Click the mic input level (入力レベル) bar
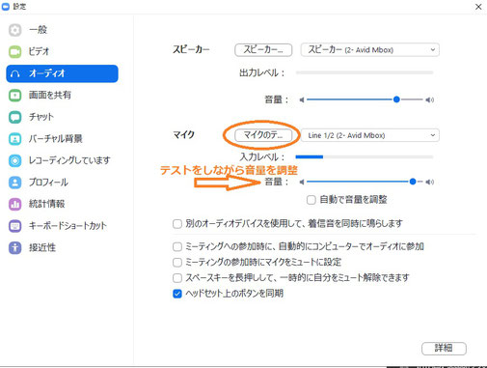The height and width of the screenshot is (368, 487). pos(365,157)
